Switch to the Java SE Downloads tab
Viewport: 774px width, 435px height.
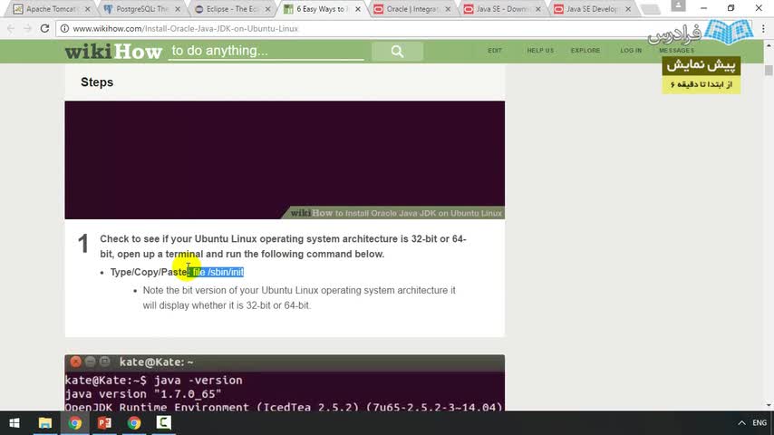(500, 9)
